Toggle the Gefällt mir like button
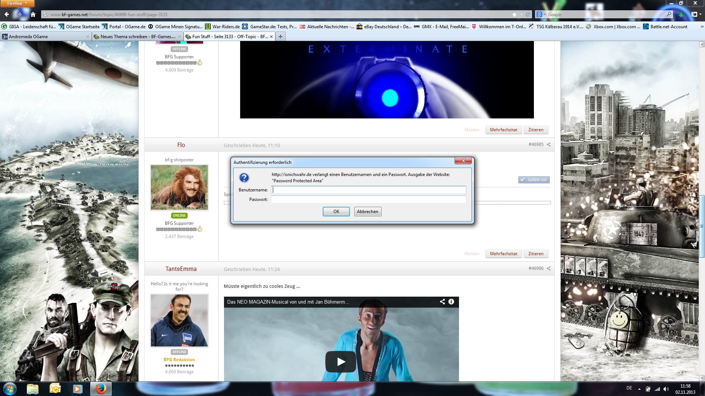 [x=534, y=180]
